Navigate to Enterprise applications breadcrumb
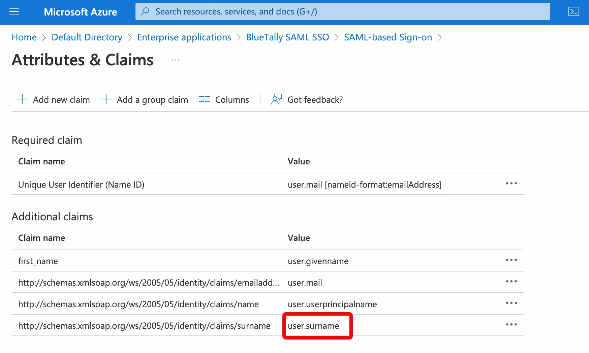The height and width of the screenshot is (353, 589). pyautogui.click(x=184, y=37)
